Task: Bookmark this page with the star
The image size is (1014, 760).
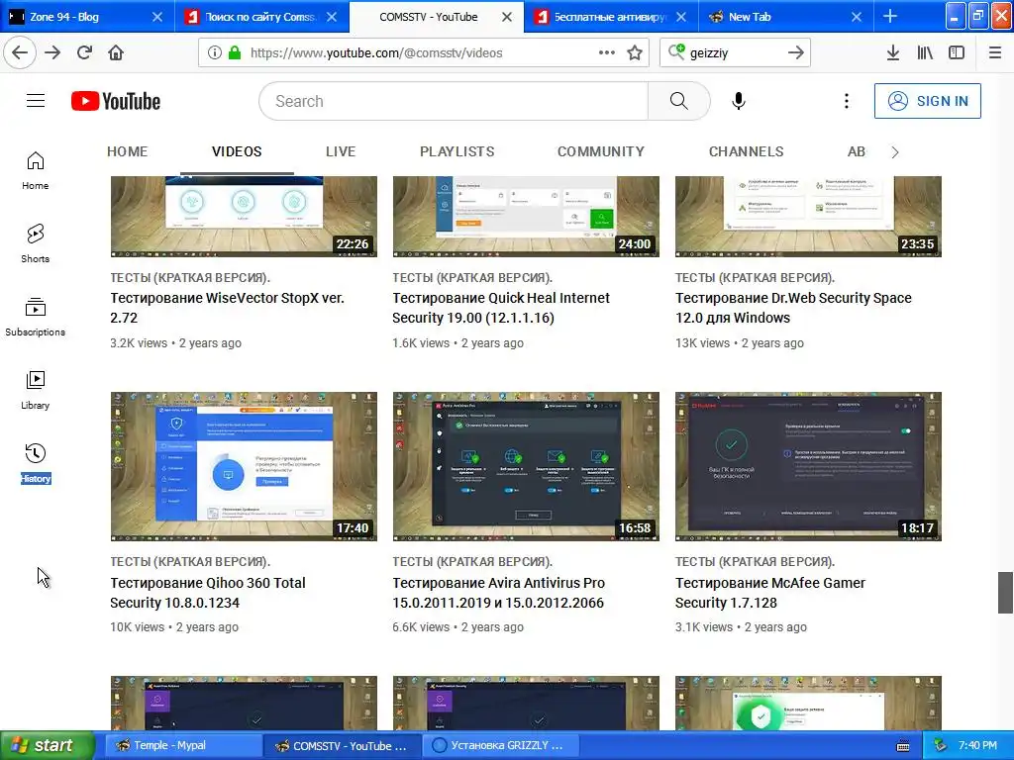Action: [x=635, y=52]
